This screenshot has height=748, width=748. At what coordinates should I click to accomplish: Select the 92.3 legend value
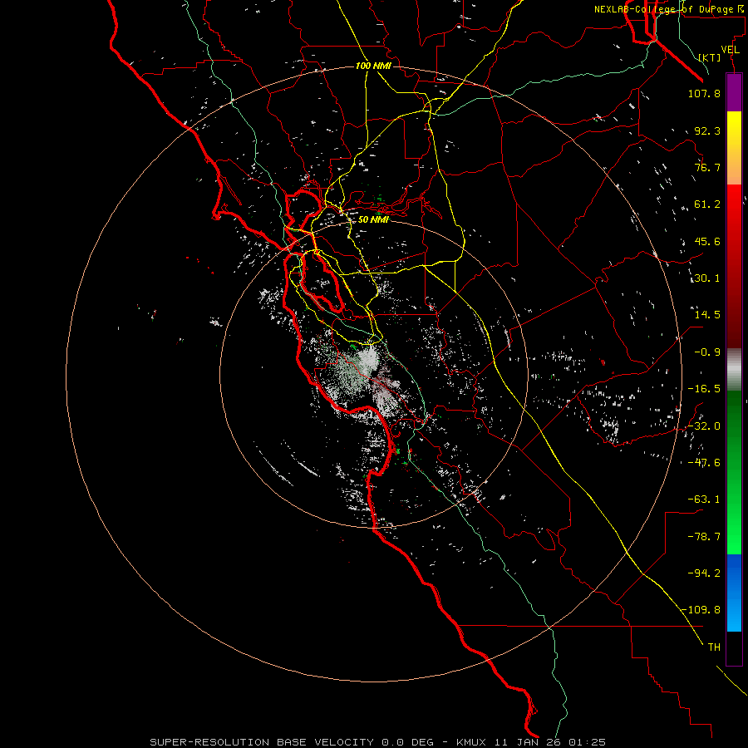click(x=707, y=130)
